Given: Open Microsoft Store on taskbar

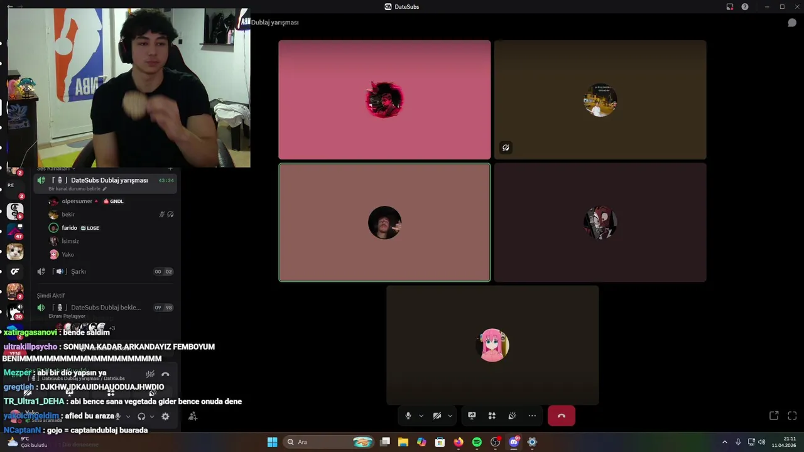Looking at the screenshot, I should pyautogui.click(x=440, y=442).
